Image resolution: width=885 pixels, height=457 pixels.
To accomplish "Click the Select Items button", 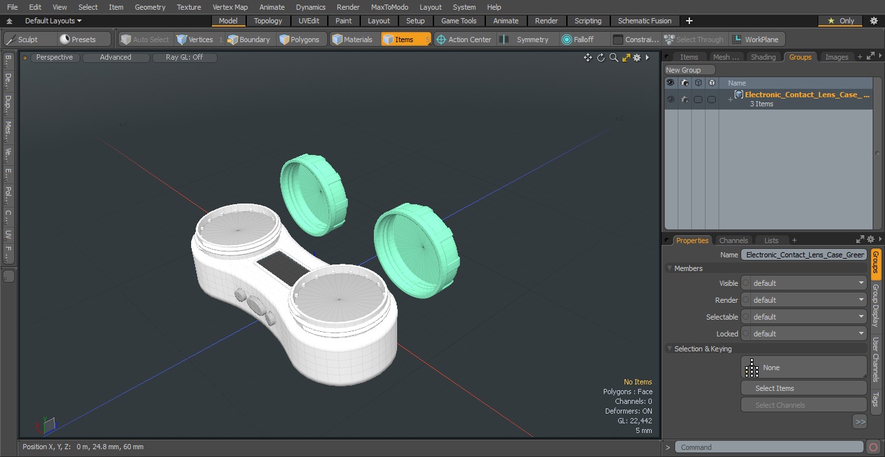I will coord(803,388).
